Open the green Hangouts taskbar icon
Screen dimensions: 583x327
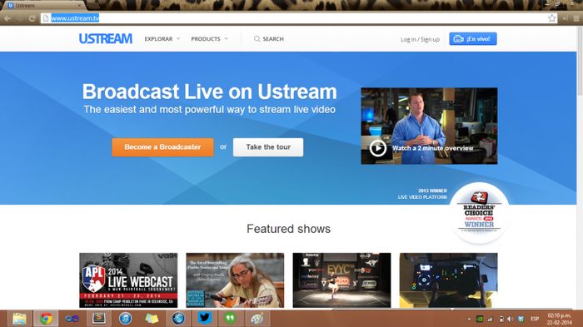click(x=230, y=319)
